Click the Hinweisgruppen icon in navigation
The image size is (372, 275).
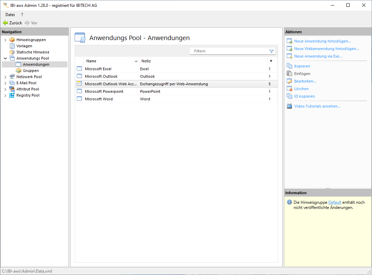[x=12, y=40]
